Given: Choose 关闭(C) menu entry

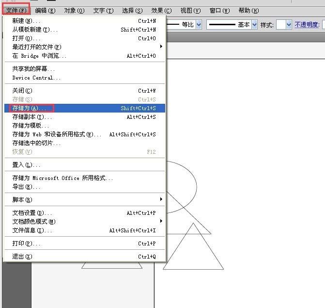Looking at the screenshot, I should [x=85, y=91].
